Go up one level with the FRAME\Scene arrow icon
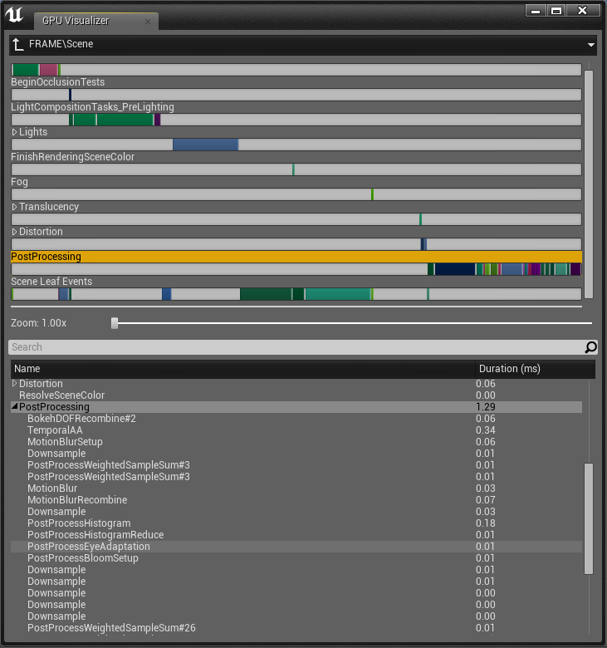The image size is (607, 648). point(17,44)
